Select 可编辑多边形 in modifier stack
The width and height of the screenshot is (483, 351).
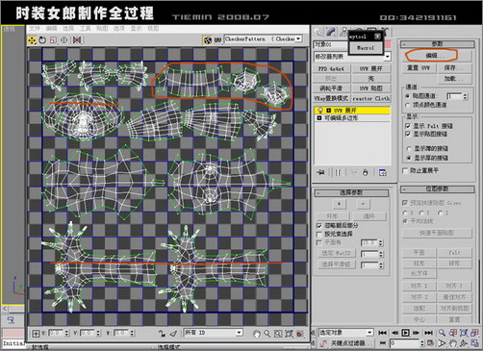[342, 118]
